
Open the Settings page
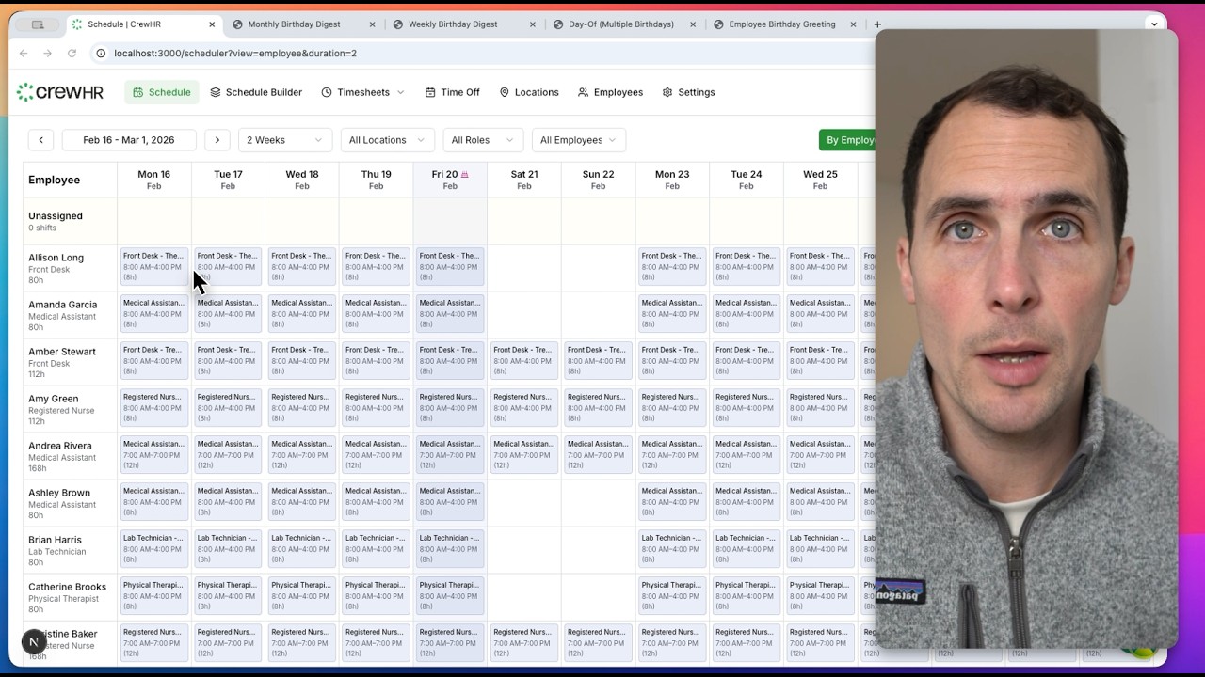(x=689, y=92)
